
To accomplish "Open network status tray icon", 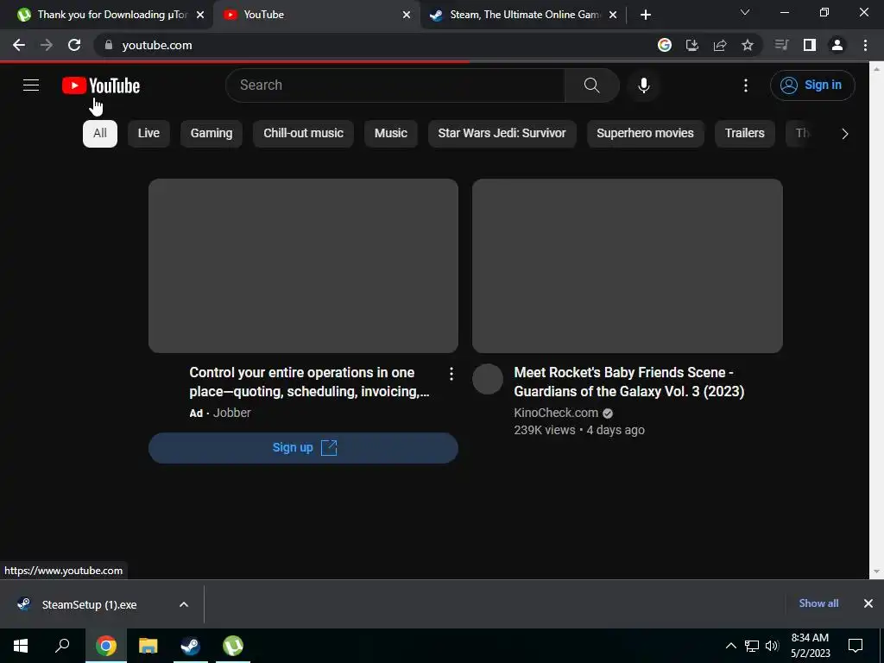I will pyautogui.click(x=752, y=646).
